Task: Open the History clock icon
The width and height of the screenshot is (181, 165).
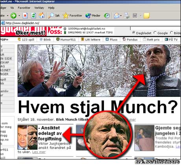Action: point(107,16)
